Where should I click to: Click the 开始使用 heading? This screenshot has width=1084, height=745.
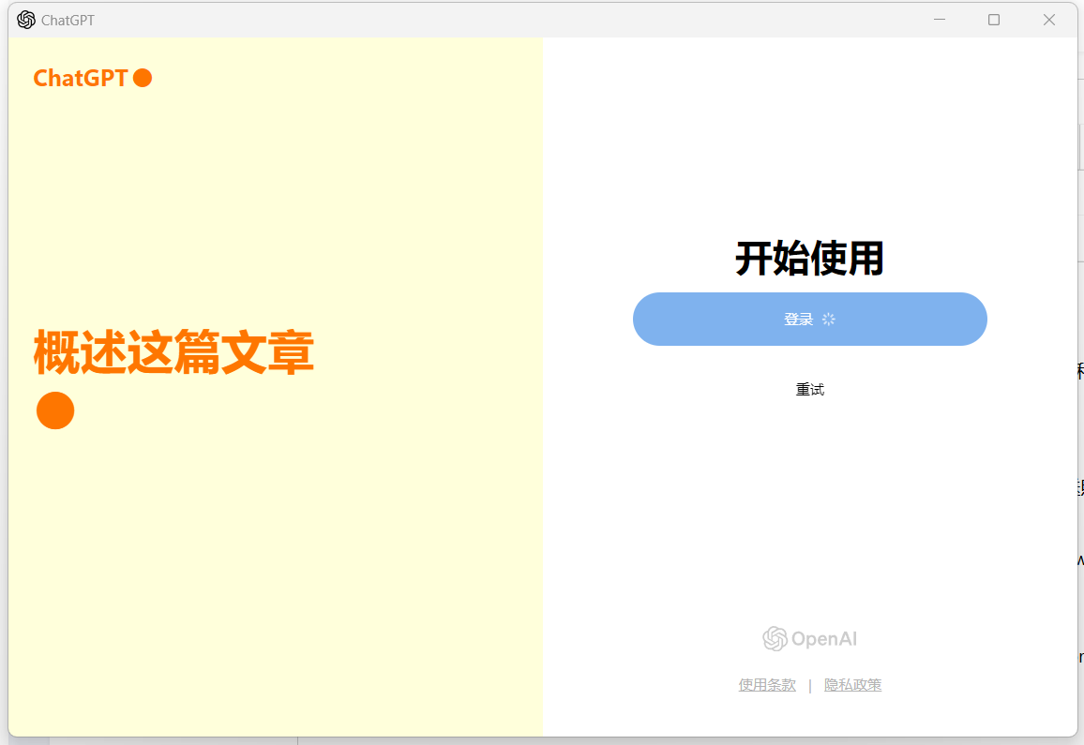click(x=809, y=259)
